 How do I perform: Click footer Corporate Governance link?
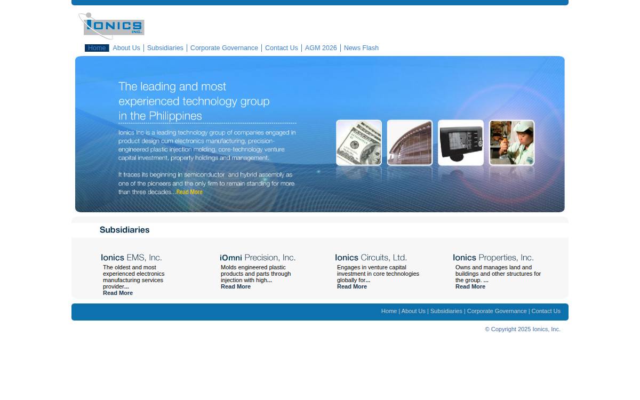(497, 311)
